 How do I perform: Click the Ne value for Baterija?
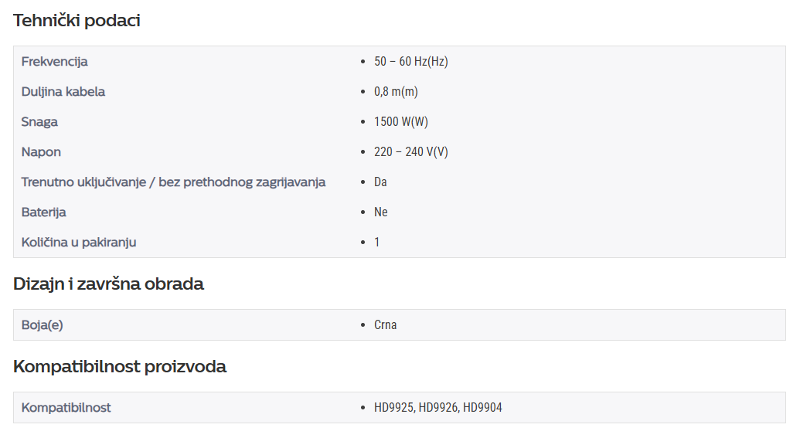[x=380, y=212]
